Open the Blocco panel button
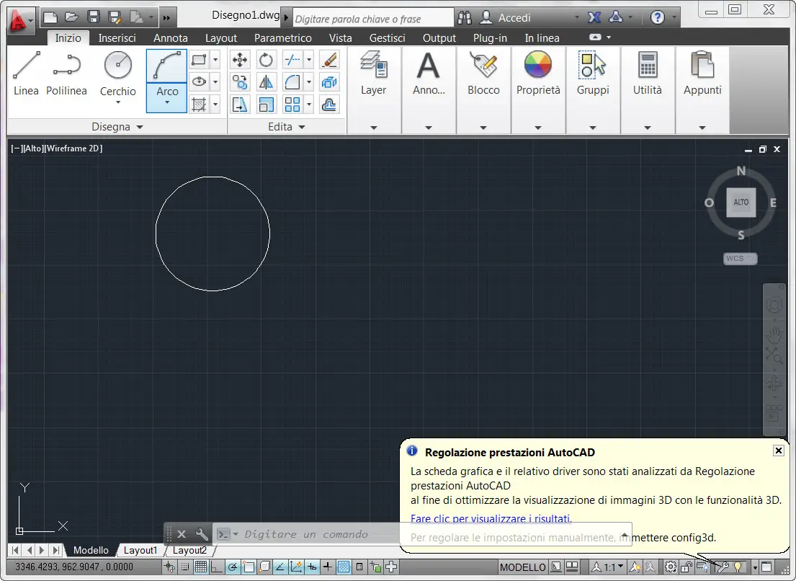The width and height of the screenshot is (796, 581). pos(483,90)
